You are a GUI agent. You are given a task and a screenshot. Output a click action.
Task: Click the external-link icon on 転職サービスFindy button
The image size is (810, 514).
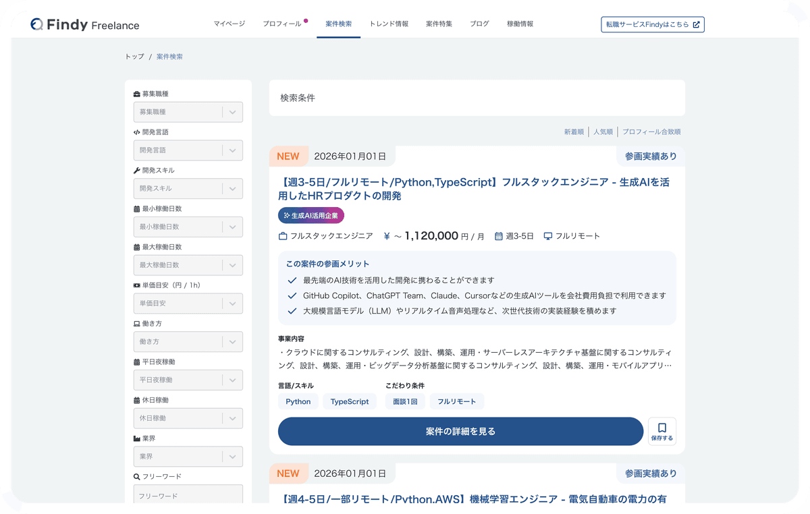coord(698,24)
